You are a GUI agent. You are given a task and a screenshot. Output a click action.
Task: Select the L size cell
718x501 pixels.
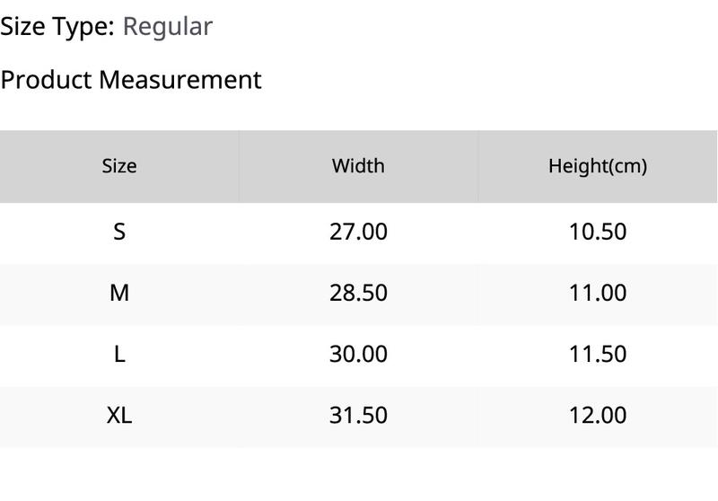coord(119,355)
